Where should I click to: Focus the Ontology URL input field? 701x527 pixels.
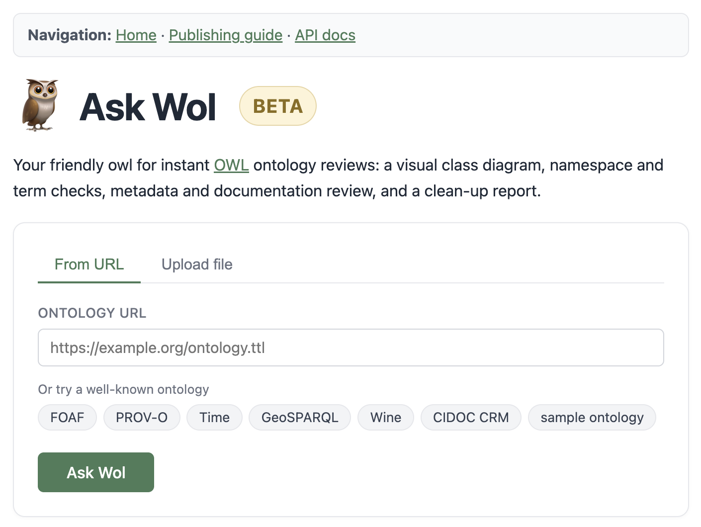click(351, 348)
